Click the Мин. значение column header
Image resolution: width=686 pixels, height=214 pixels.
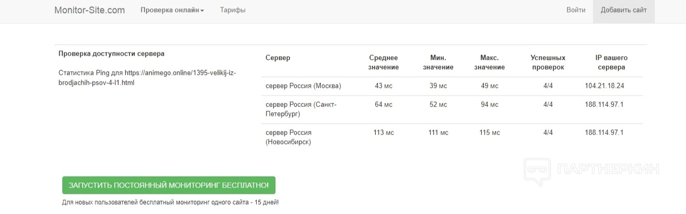[438, 62]
